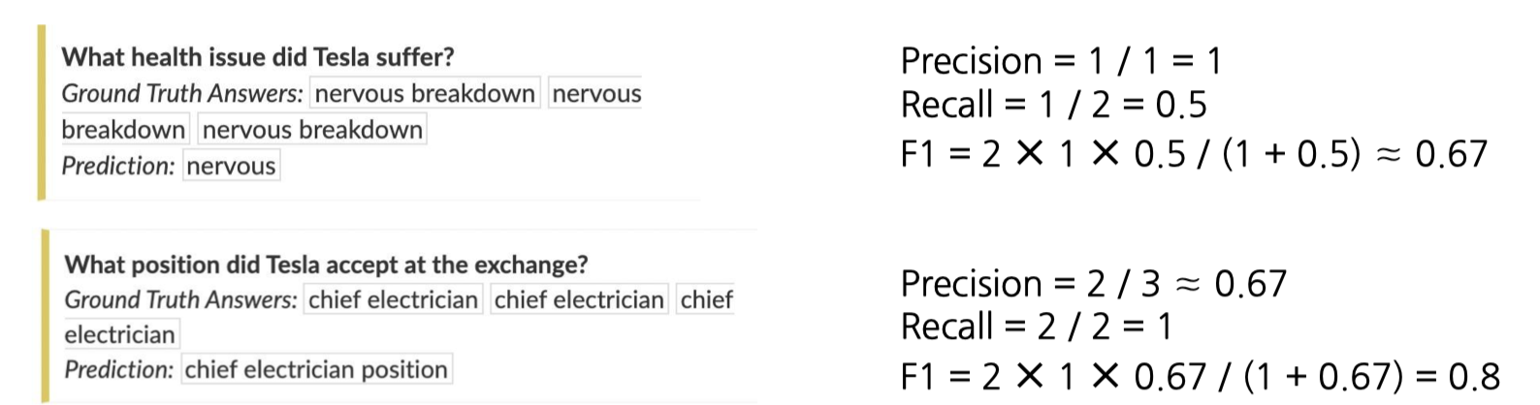Click the "nervous" prediction answer box
The image size is (1540, 405).
tap(231, 166)
